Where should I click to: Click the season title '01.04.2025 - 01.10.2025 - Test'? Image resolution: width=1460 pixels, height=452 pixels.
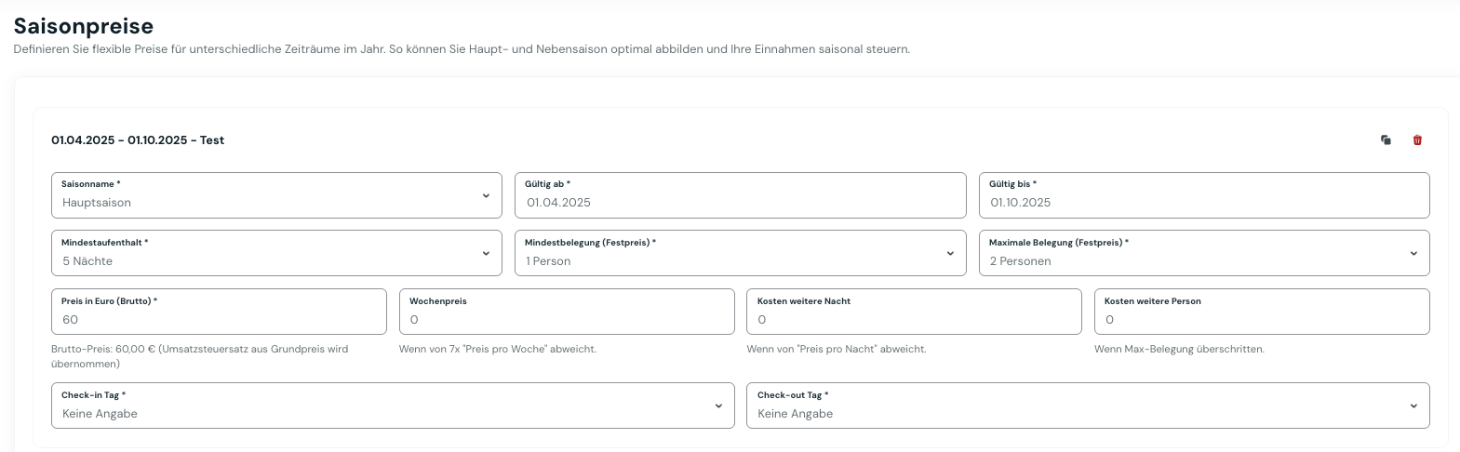coord(138,140)
